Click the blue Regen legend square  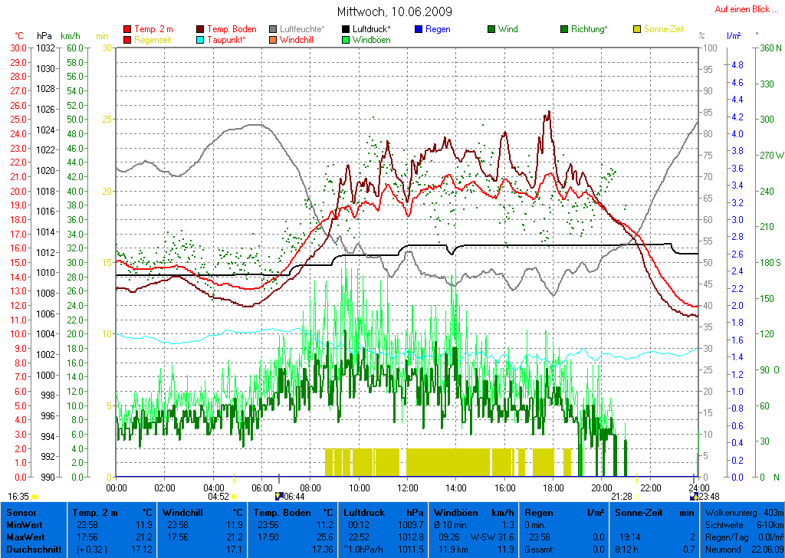(x=419, y=29)
